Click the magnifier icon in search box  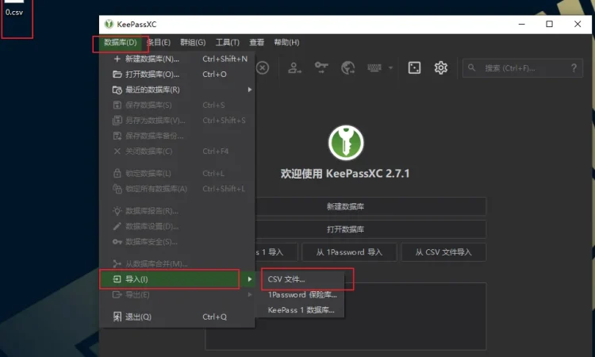472,68
